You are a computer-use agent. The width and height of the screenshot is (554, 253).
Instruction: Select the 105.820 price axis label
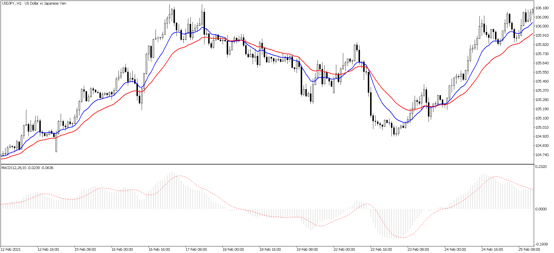tap(542, 45)
